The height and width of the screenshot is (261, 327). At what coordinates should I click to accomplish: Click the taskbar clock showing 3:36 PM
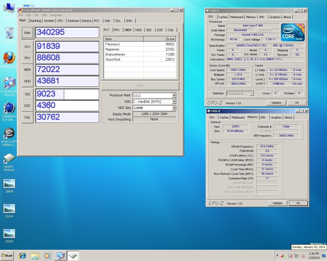(x=314, y=256)
